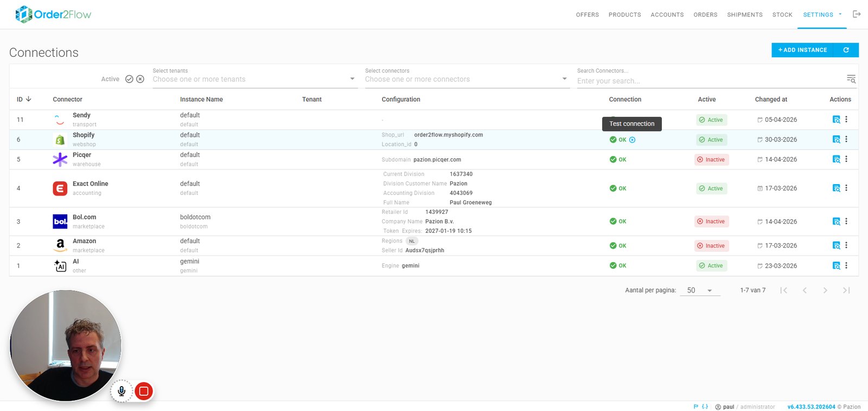Test the Shopify connection play icon
The height and width of the screenshot is (411, 868).
pyautogui.click(x=632, y=140)
